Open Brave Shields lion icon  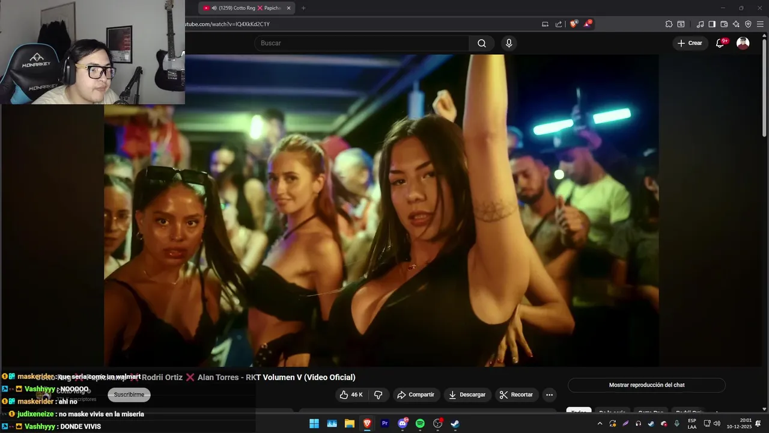point(574,24)
